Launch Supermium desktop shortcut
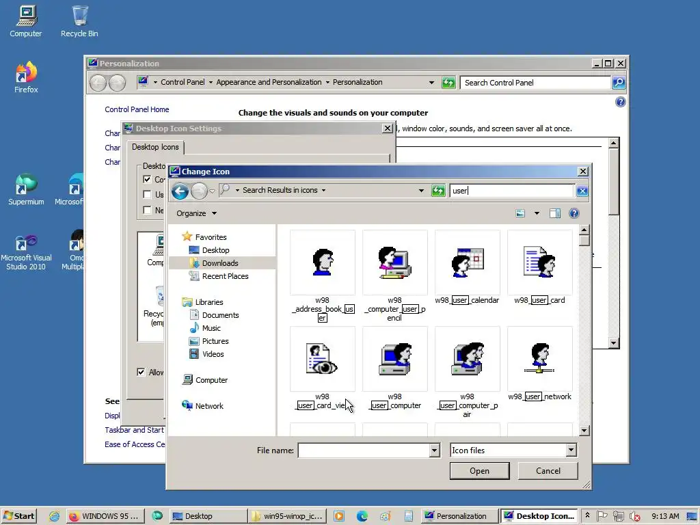This screenshot has height=525, width=700. click(x=26, y=189)
